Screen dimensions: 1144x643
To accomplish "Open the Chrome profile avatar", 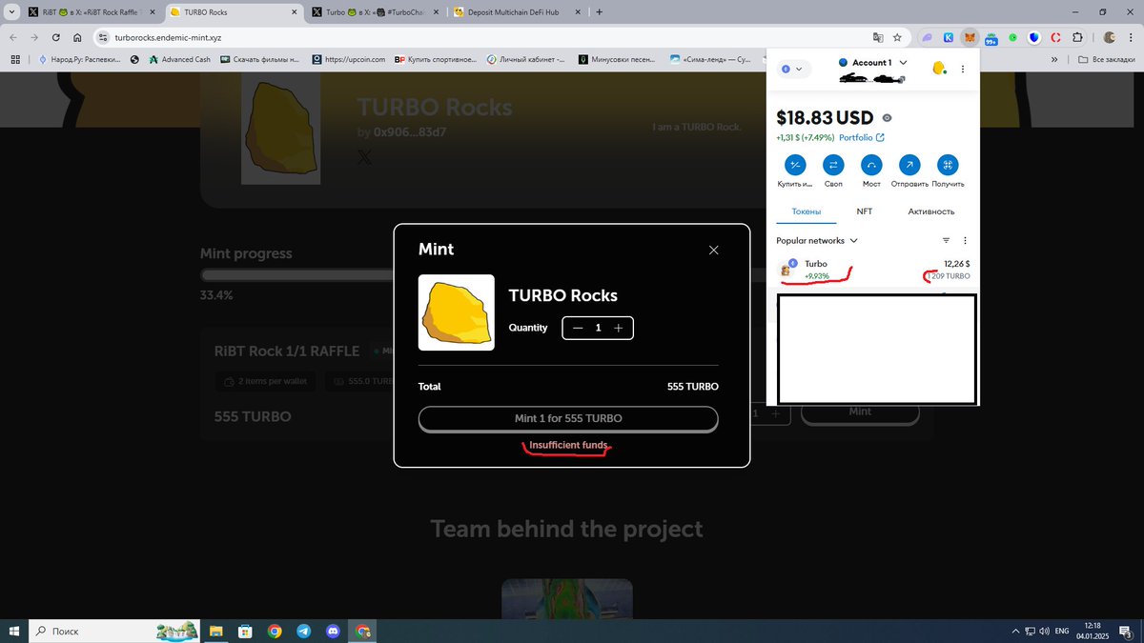I will coord(1109,37).
